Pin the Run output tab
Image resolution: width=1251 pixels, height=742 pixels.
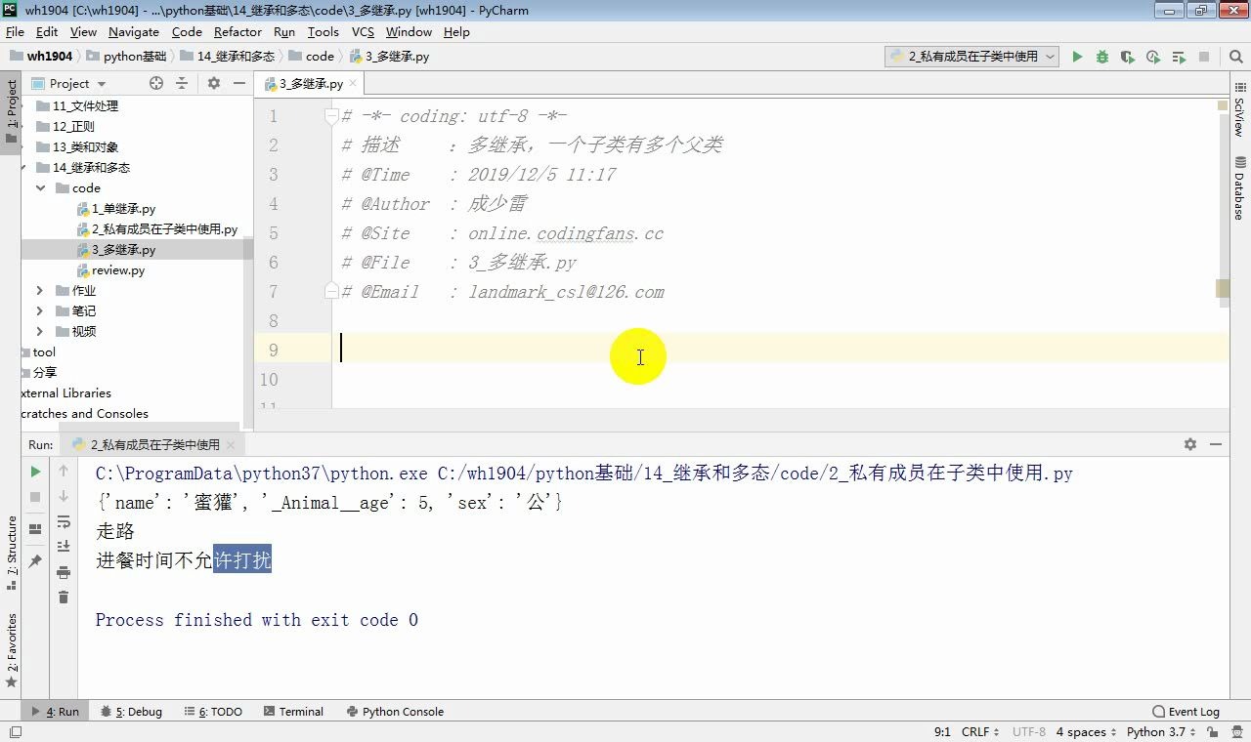(35, 560)
